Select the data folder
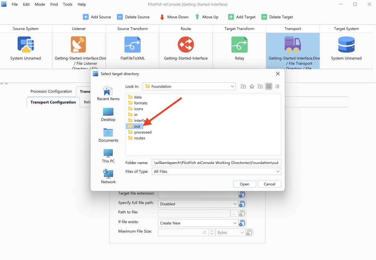 click(x=135, y=97)
